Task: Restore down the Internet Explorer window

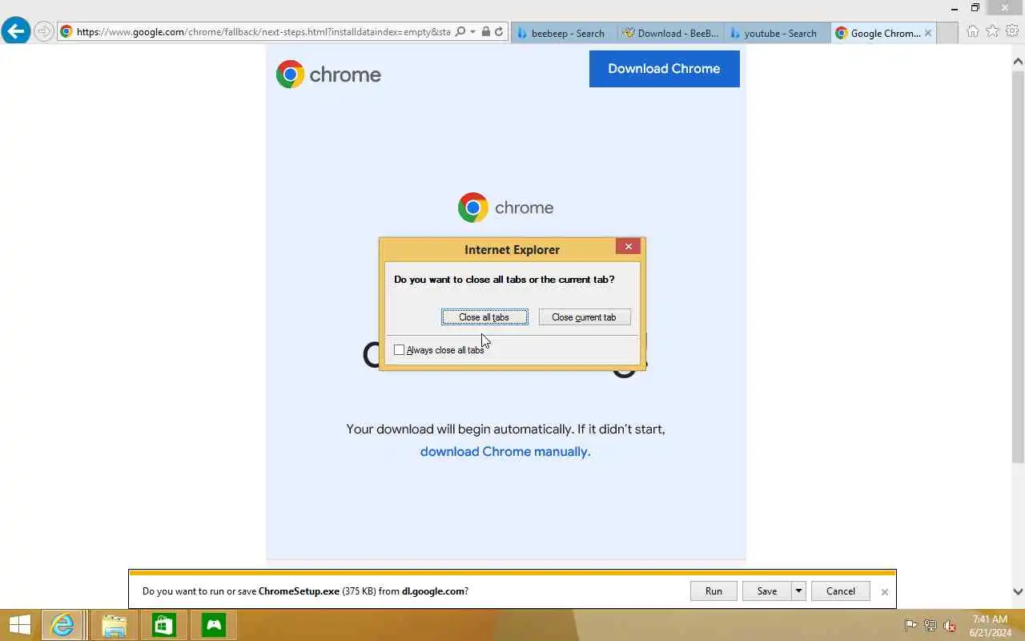Action: coord(975,8)
